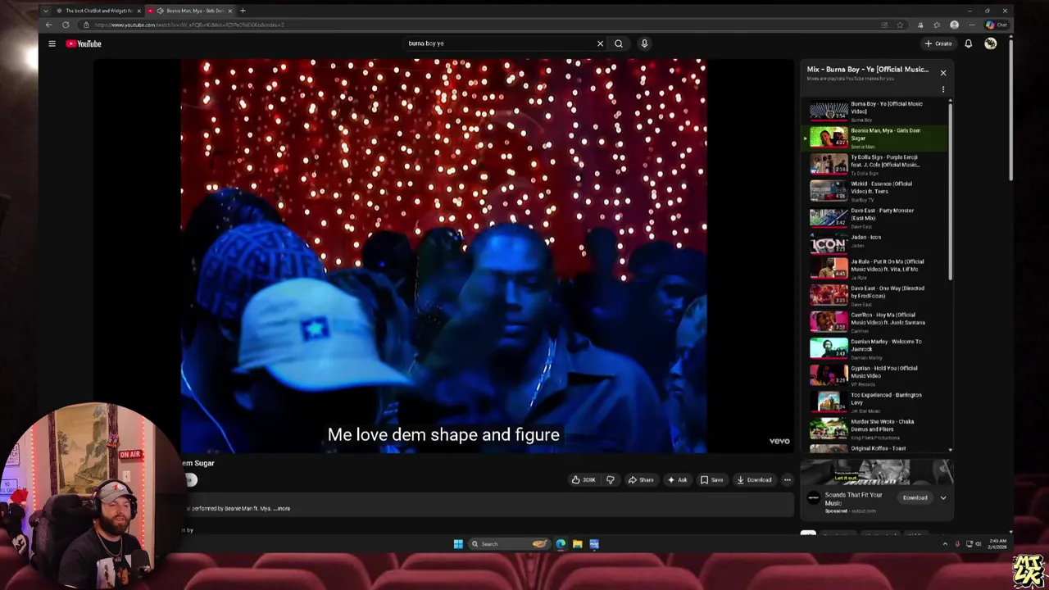Bookmark this page with the star
Image resolution: width=1049 pixels, height=590 pixels.
pyautogui.click(x=900, y=25)
